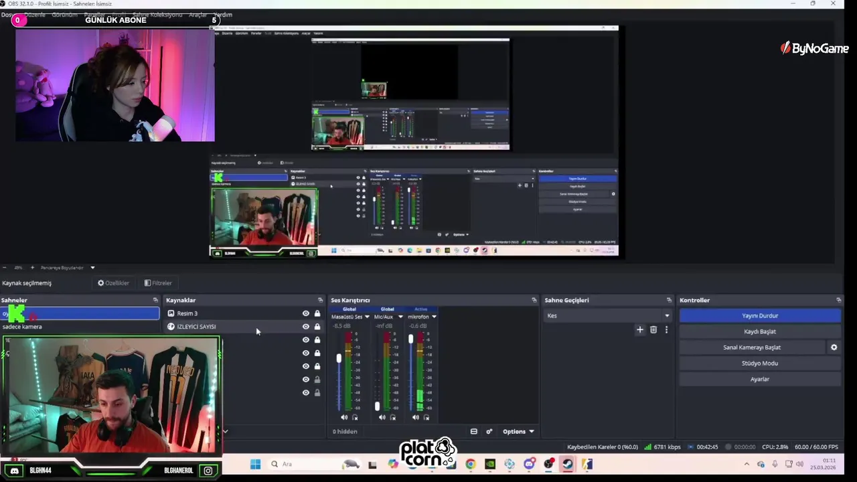The image size is (857, 482).
Task: Zoom out preview with minus button
Action: (x=5, y=268)
